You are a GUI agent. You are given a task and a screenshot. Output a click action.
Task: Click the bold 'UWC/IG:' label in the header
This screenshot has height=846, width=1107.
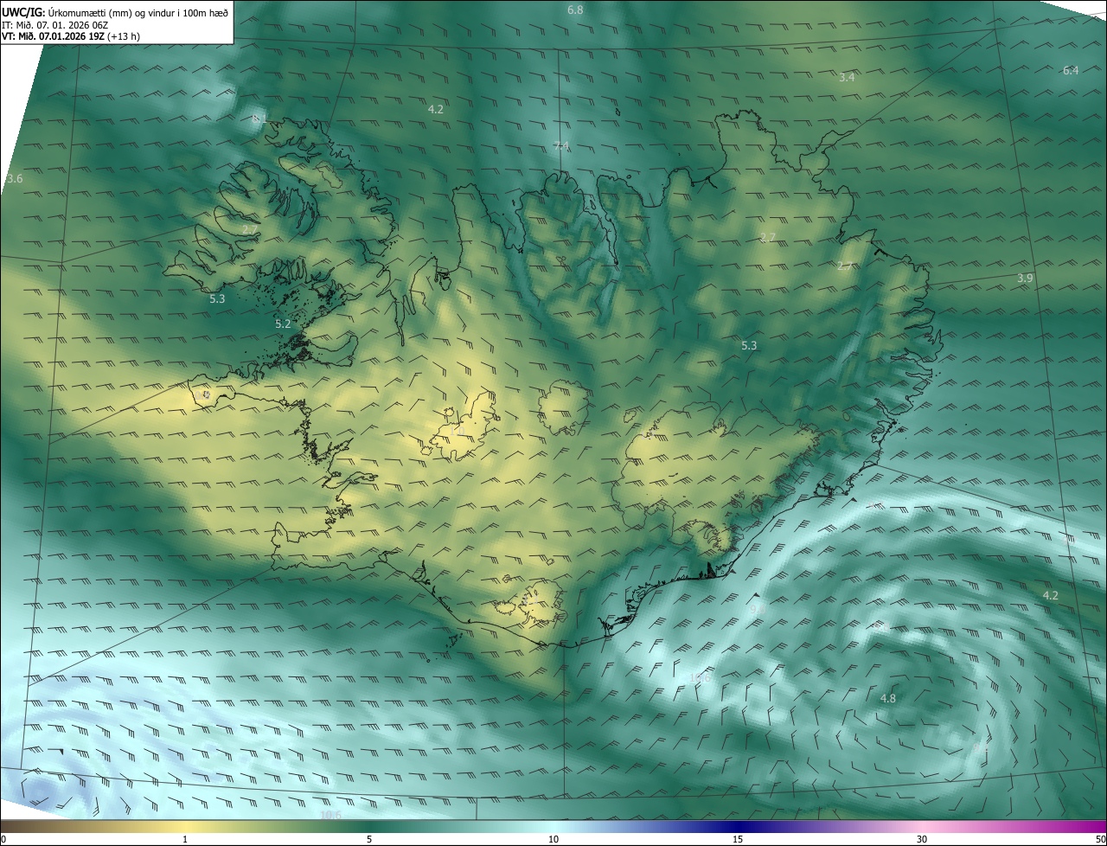pos(24,12)
